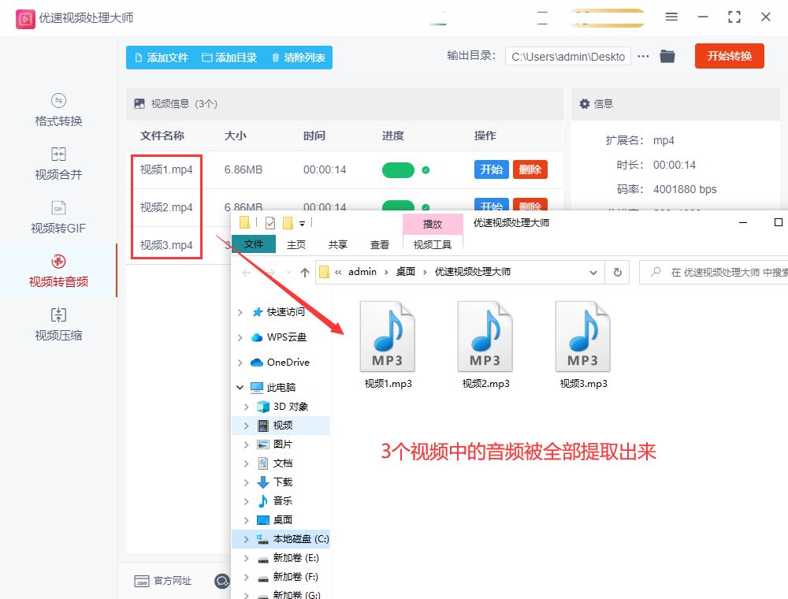This screenshot has height=599, width=788.
Task: Expand 本地磁盘 (C:) tree node
Action: (x=246, y=539)
